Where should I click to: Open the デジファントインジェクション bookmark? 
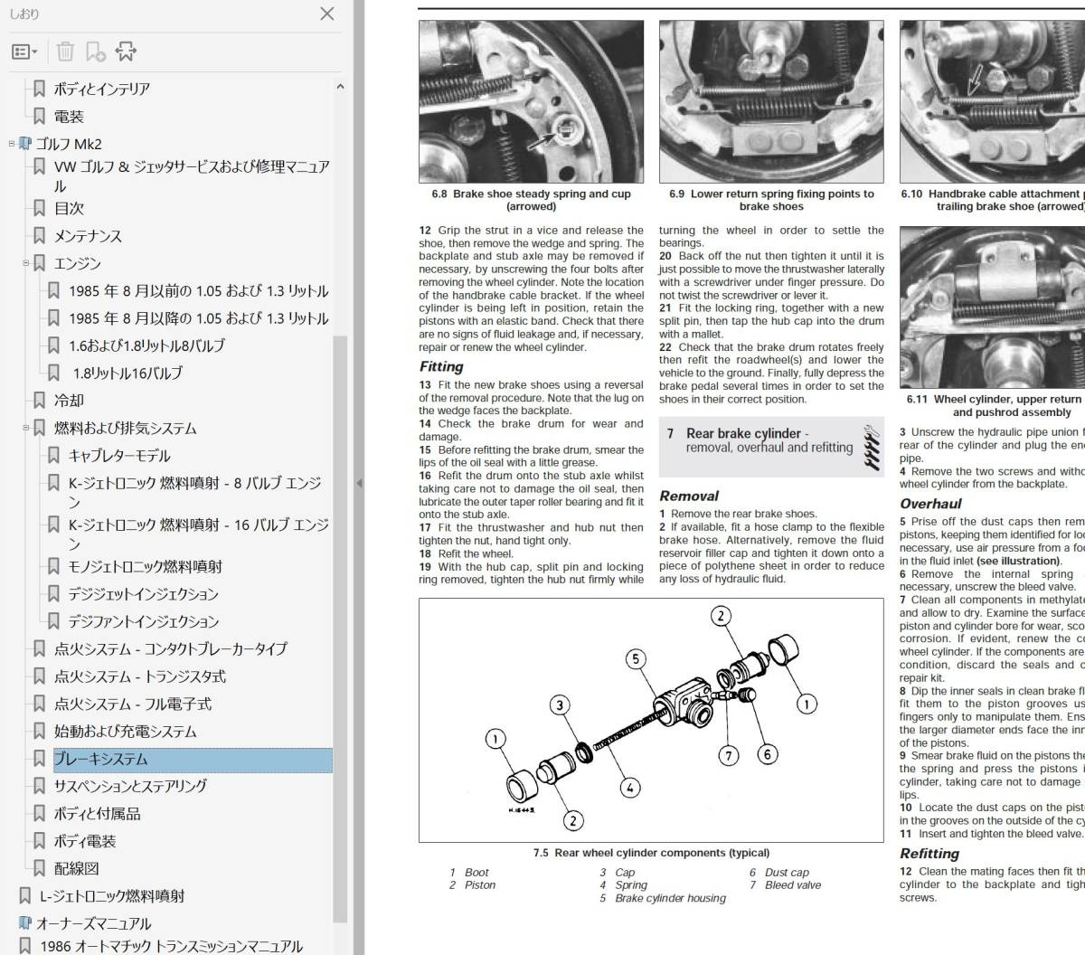(x=143, y=621)
